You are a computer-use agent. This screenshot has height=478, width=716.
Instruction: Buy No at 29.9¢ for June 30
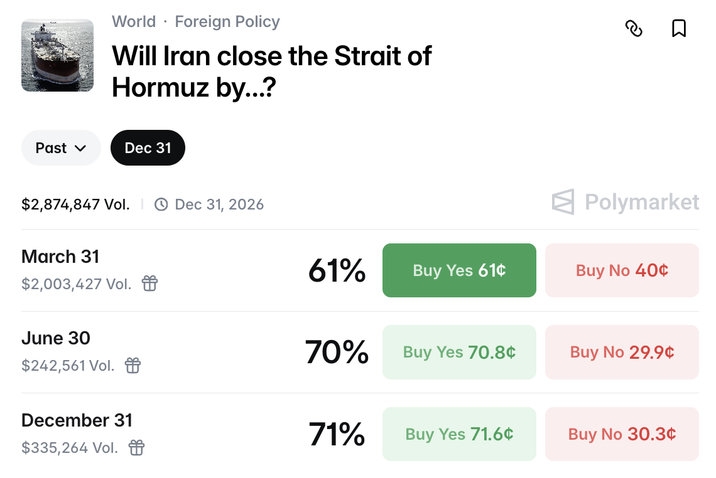[622, 352]
